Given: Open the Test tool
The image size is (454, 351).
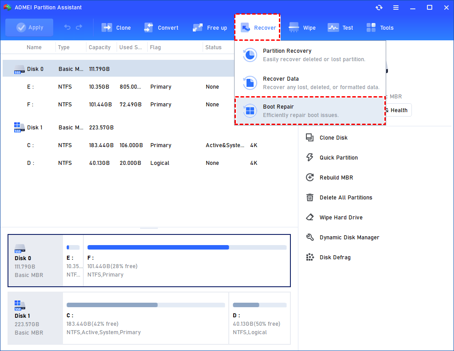Looking at the screenshot, I should tap(340, 27).
